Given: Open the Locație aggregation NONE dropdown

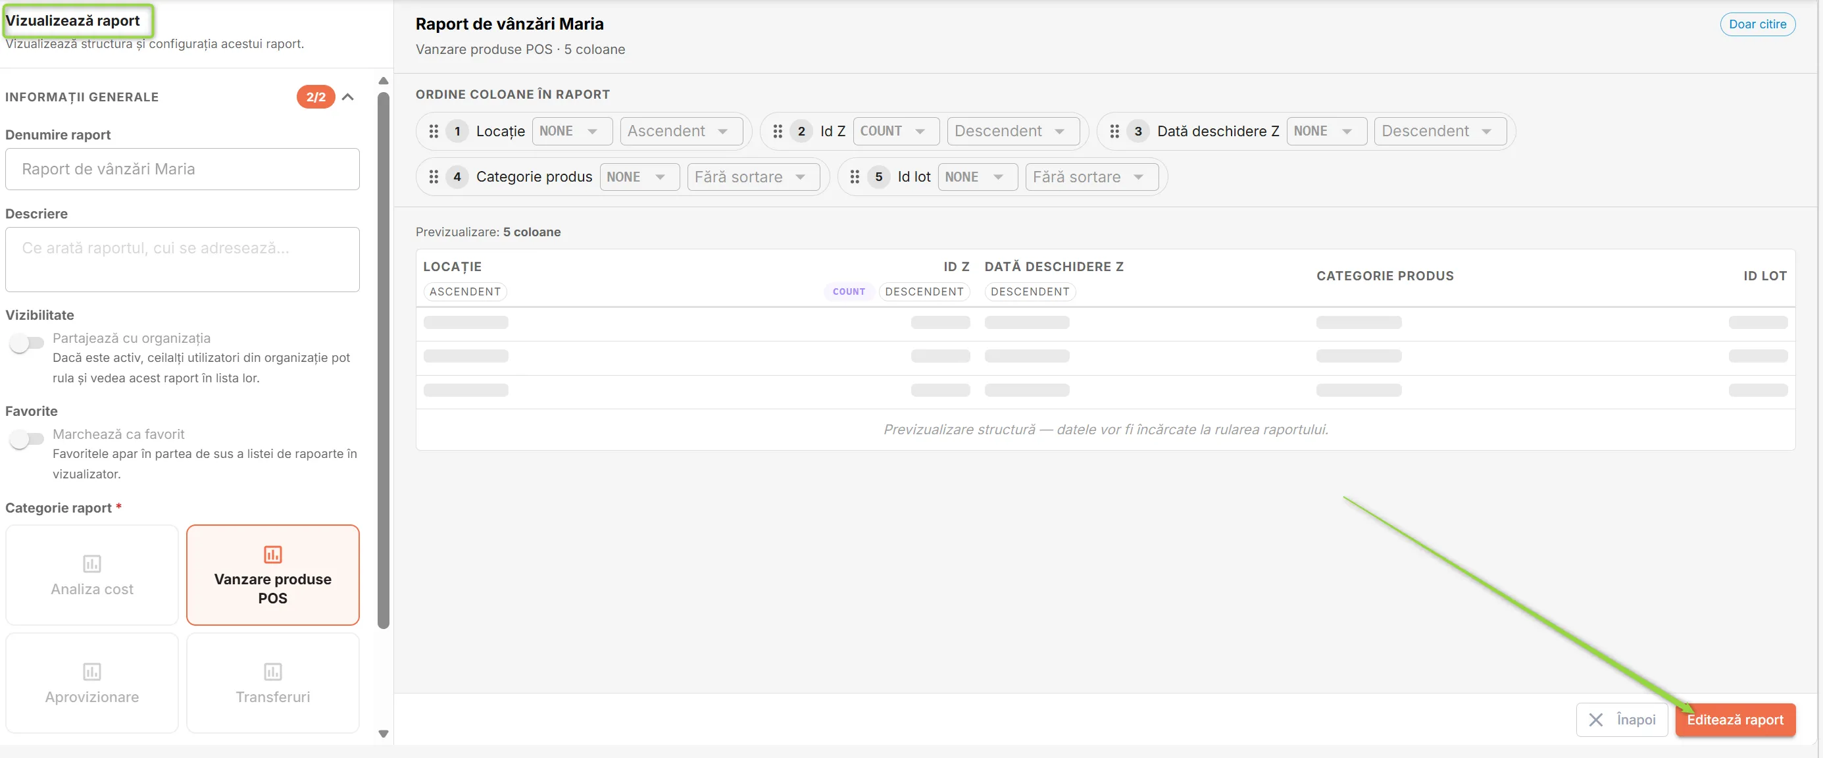Looking at the screenshot, I should click(572, 131).
